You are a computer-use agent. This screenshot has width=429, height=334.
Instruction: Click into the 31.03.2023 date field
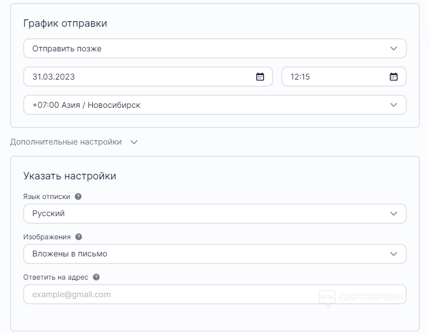136,77
